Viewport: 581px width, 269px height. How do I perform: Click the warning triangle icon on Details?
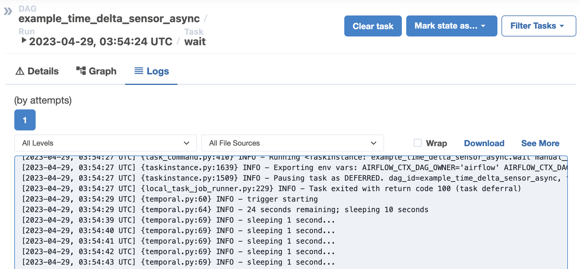pos(20,71)
